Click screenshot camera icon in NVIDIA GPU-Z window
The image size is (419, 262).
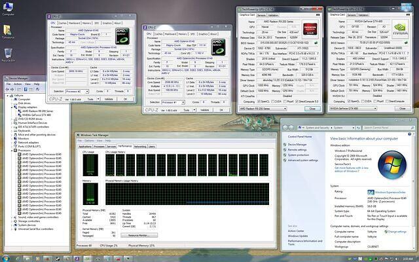coord(409,14)
